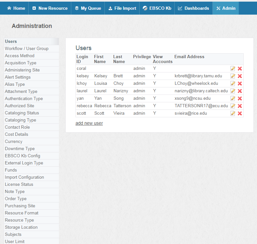Open Downtime Type settings

(31, 148)
